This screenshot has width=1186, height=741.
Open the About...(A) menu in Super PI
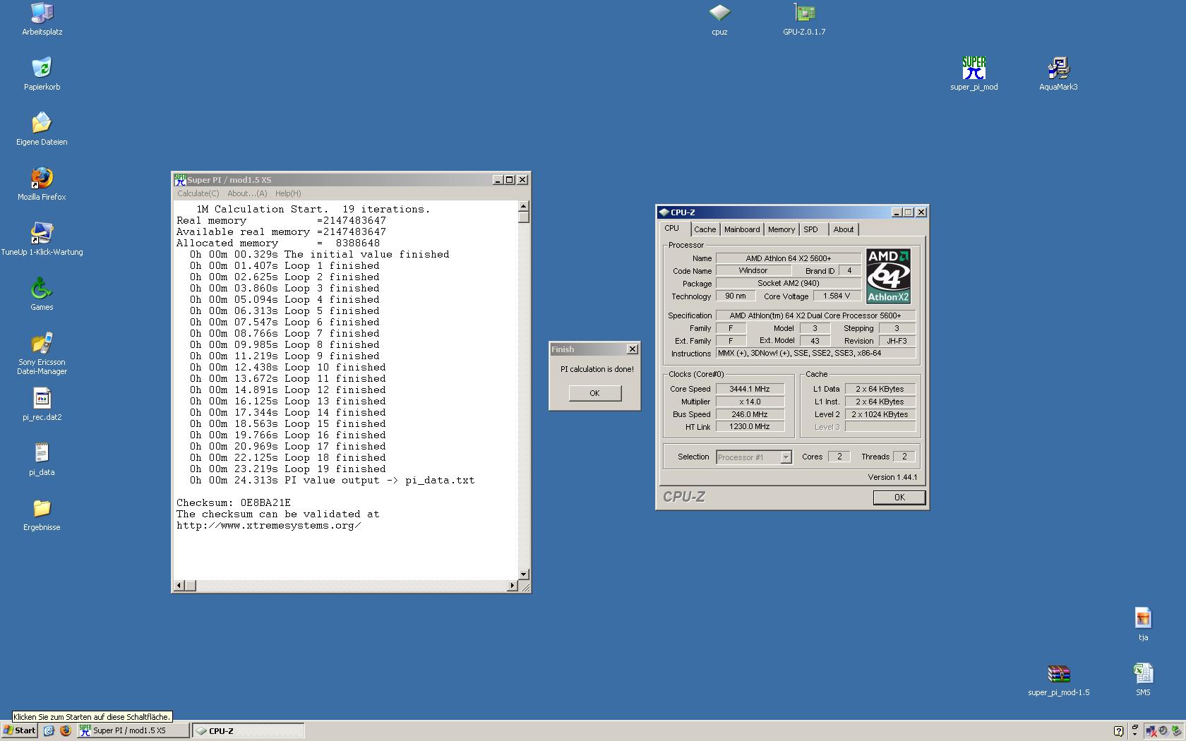point(247,193)
